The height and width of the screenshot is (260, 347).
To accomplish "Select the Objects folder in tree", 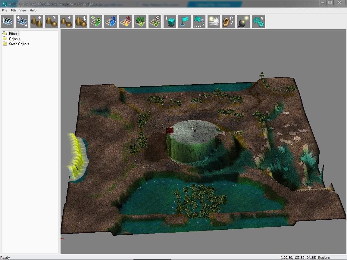I will 14,39.
